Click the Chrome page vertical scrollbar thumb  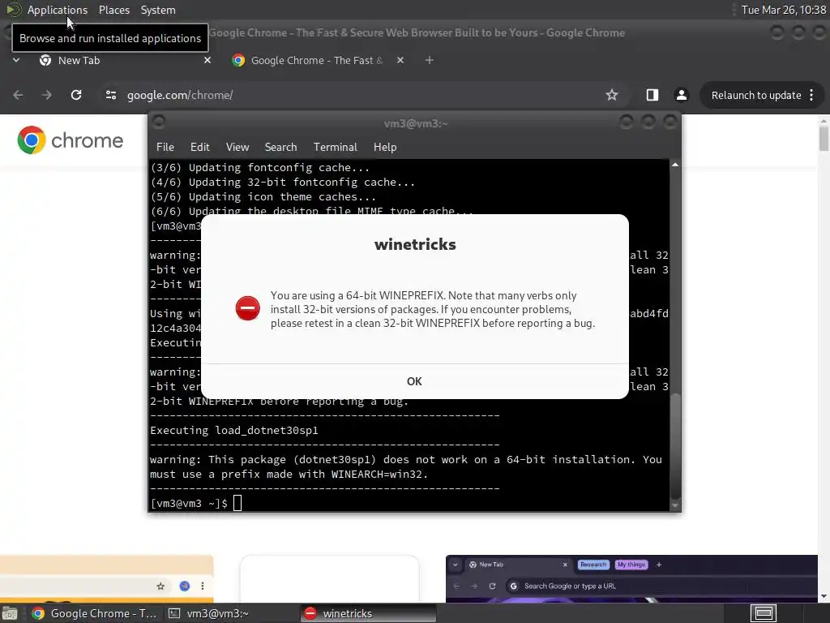pos(824,139)
